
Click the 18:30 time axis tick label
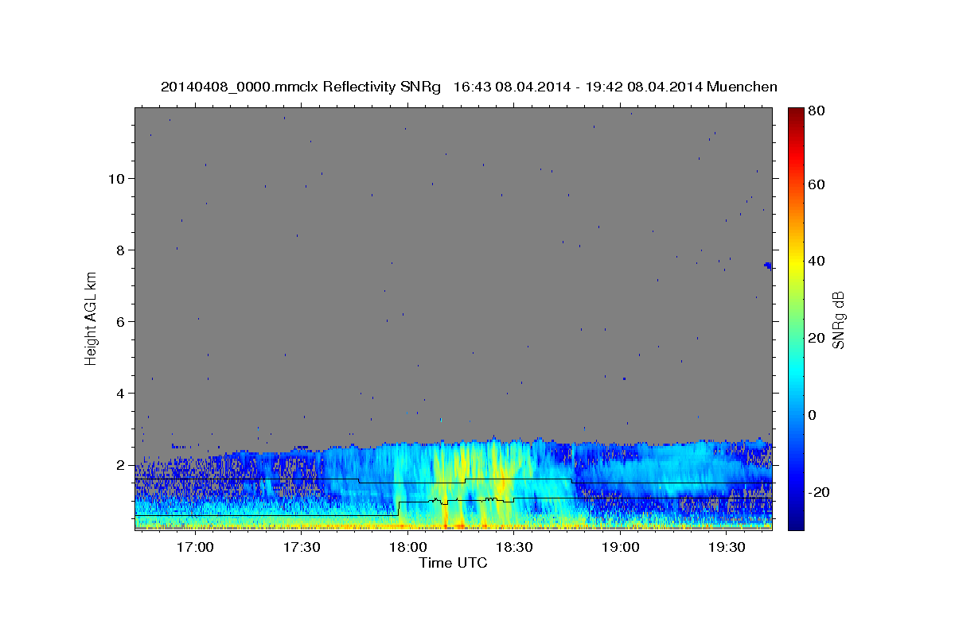click(x=514, y=548)
